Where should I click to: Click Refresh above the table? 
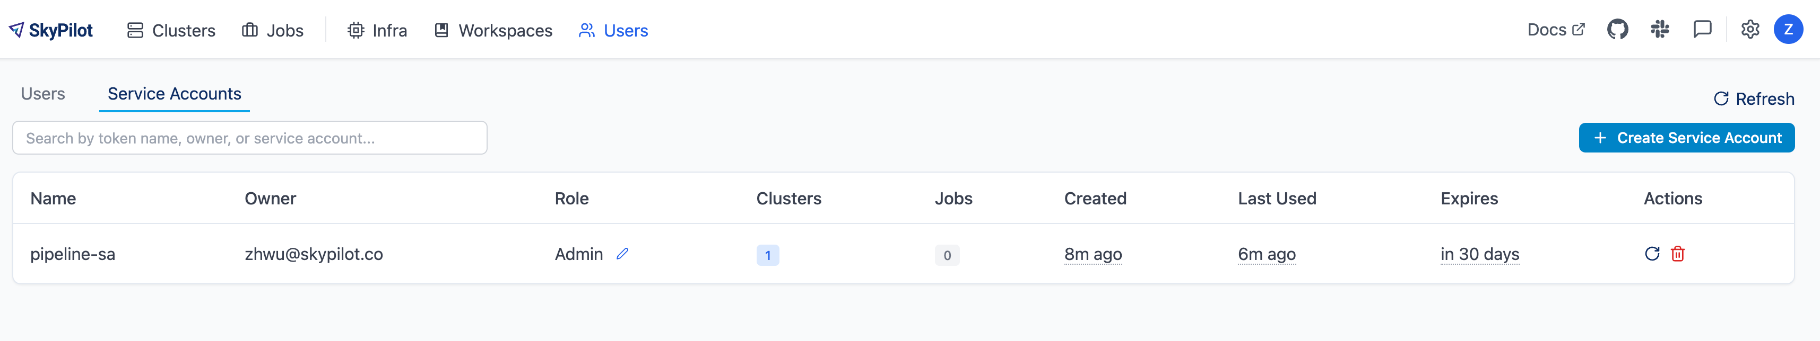click(x=1754, y=98)
